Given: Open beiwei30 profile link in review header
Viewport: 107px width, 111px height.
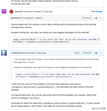Looking at the screenshot, I should pyautogui.click(x=19, y=11).
